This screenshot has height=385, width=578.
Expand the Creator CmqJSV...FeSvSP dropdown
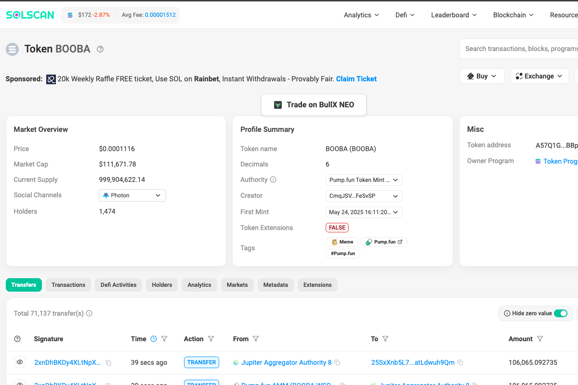[x=364, y=196]
